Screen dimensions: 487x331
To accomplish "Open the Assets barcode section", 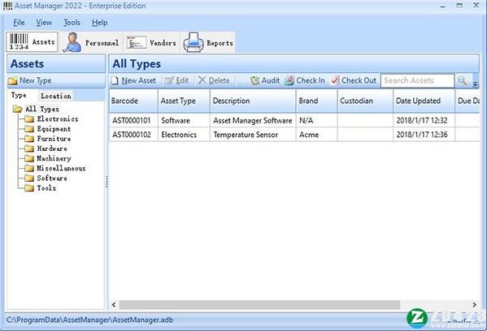I will coord(32,42).
